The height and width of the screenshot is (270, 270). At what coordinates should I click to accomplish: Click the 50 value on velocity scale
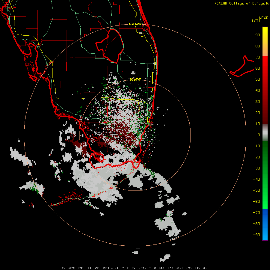pos(258,79)
